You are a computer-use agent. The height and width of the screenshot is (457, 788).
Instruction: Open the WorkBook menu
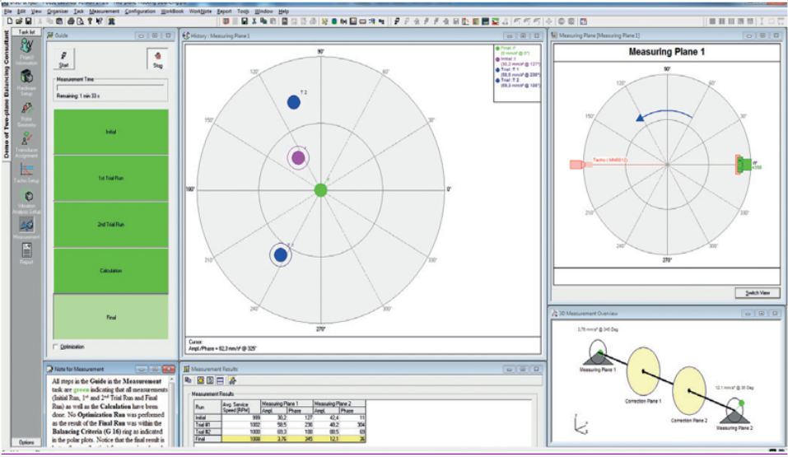tap(172, 11)
